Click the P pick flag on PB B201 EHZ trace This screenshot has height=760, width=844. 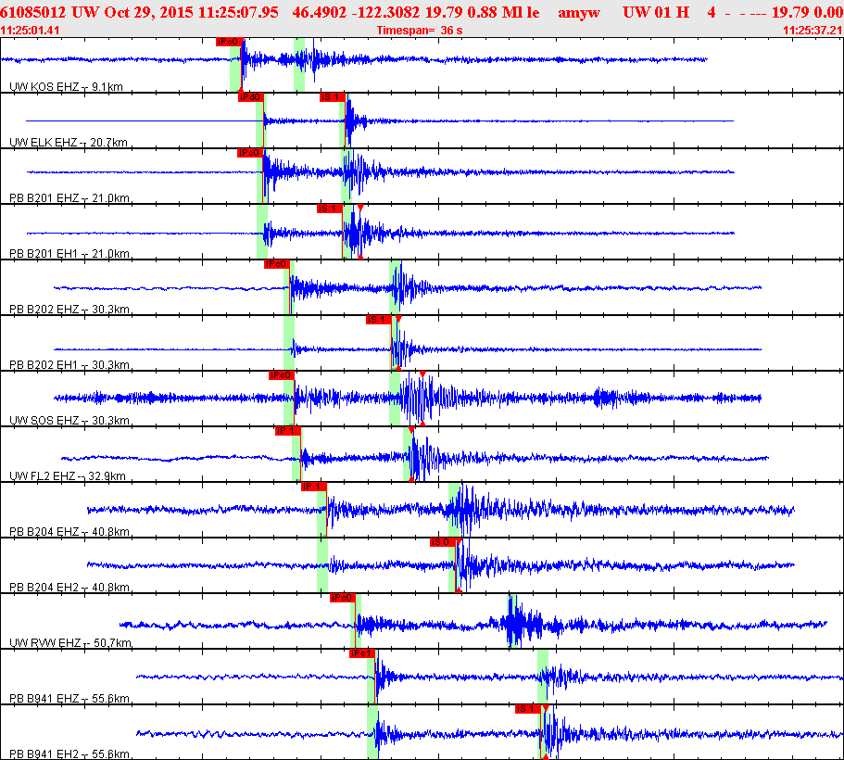tap(249, 152)
